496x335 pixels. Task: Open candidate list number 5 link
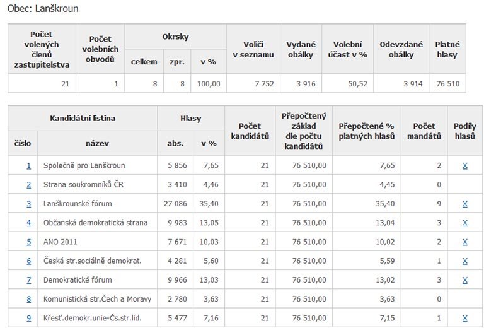pos(29,242)
